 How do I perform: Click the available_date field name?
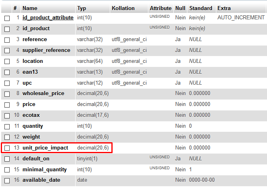pos(41,180)
